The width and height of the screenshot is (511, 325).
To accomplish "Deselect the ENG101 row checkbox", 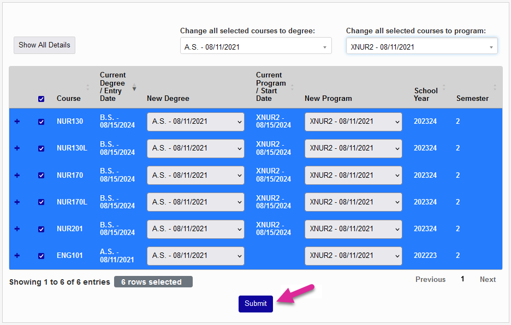I will coord(41,256).
